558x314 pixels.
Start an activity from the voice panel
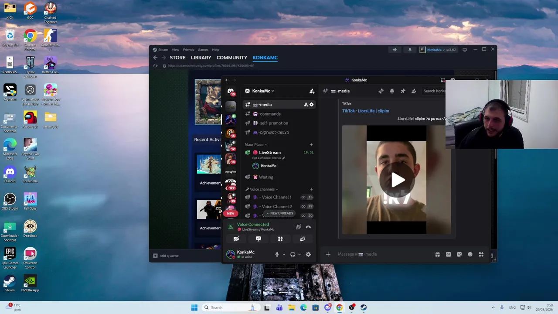(x=280, y=239)
